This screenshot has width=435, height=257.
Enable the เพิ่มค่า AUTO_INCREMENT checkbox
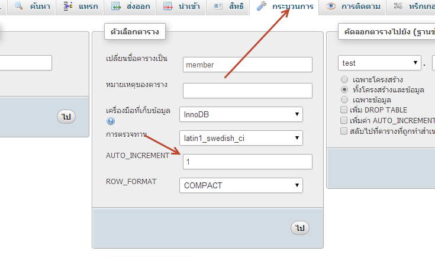tap(344, 120)
